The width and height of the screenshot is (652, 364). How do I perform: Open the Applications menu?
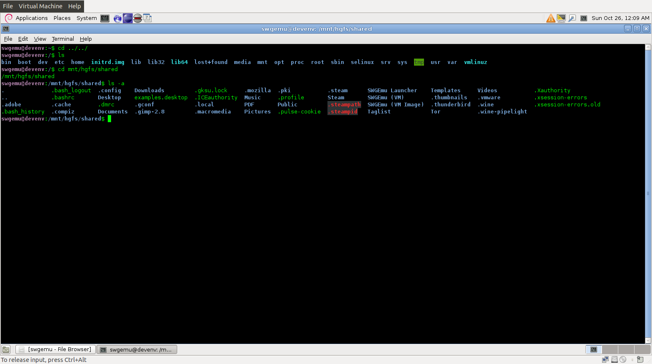coord(32,18)
